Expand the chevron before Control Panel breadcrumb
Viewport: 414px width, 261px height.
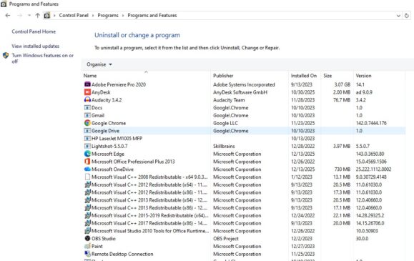(x=54, y=16)
